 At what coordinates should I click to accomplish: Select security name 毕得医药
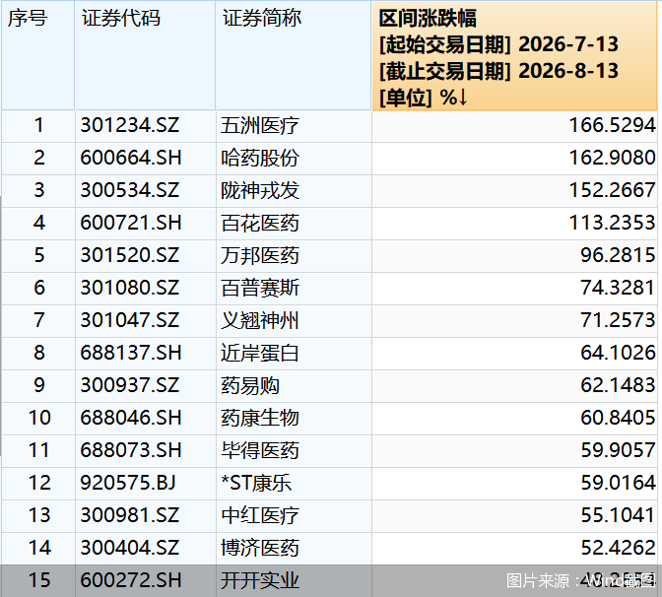(260, 450)
